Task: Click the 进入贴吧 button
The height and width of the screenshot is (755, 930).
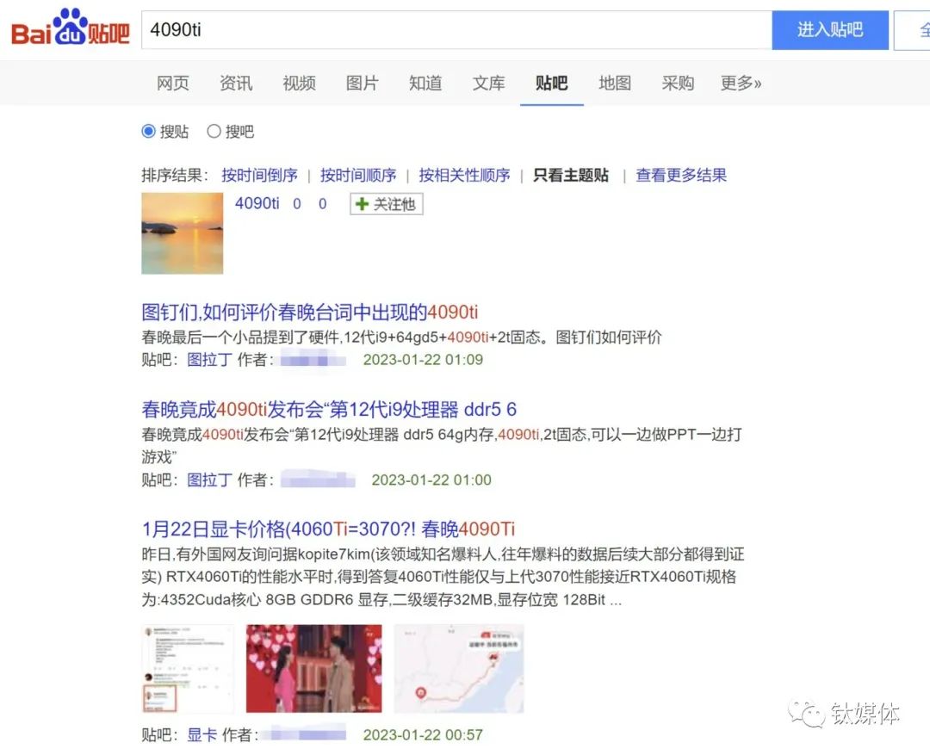Action: click(830, 29)
